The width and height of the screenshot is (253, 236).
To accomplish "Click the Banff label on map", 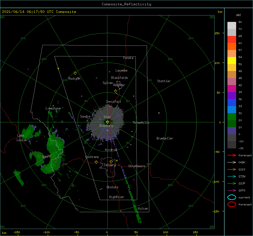I will point(46,156).
